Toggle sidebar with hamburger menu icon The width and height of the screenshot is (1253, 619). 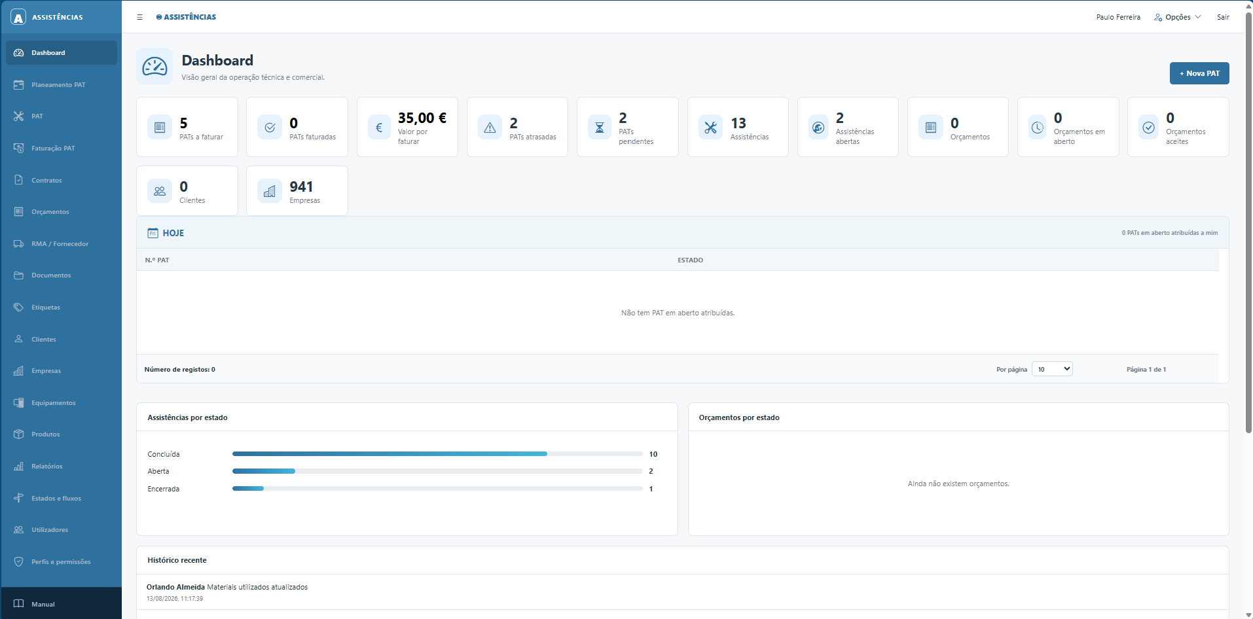[x=139, y=17]
